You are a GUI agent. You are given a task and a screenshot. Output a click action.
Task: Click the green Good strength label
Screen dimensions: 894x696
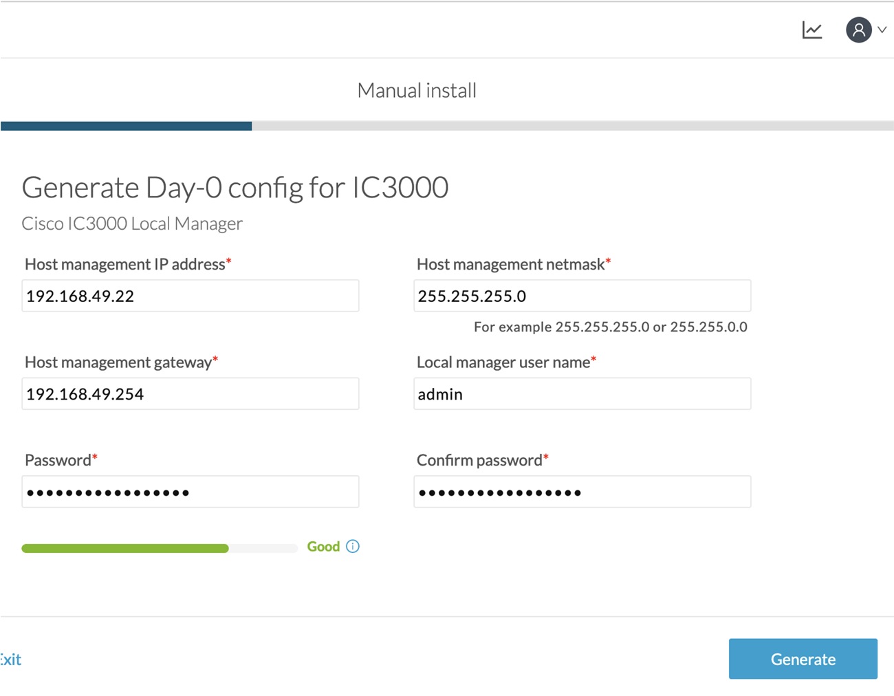(x=323, y=547)
